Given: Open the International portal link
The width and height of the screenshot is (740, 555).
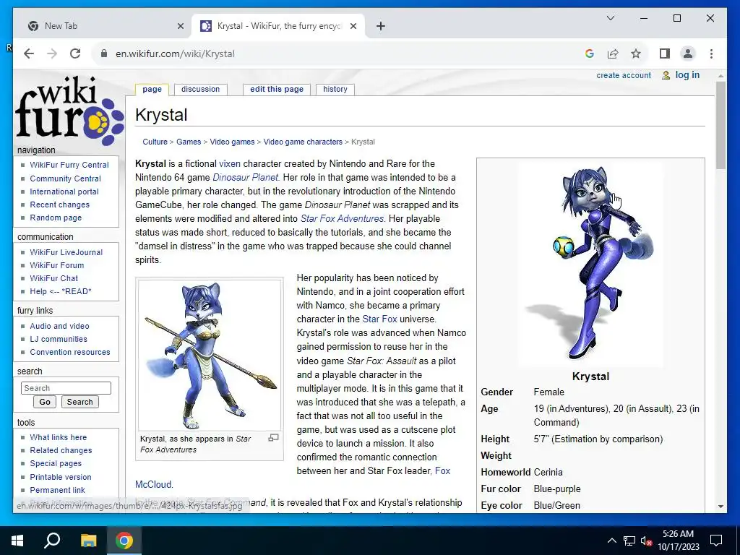Looking at the screenshot, I should [x=64, y=192].
